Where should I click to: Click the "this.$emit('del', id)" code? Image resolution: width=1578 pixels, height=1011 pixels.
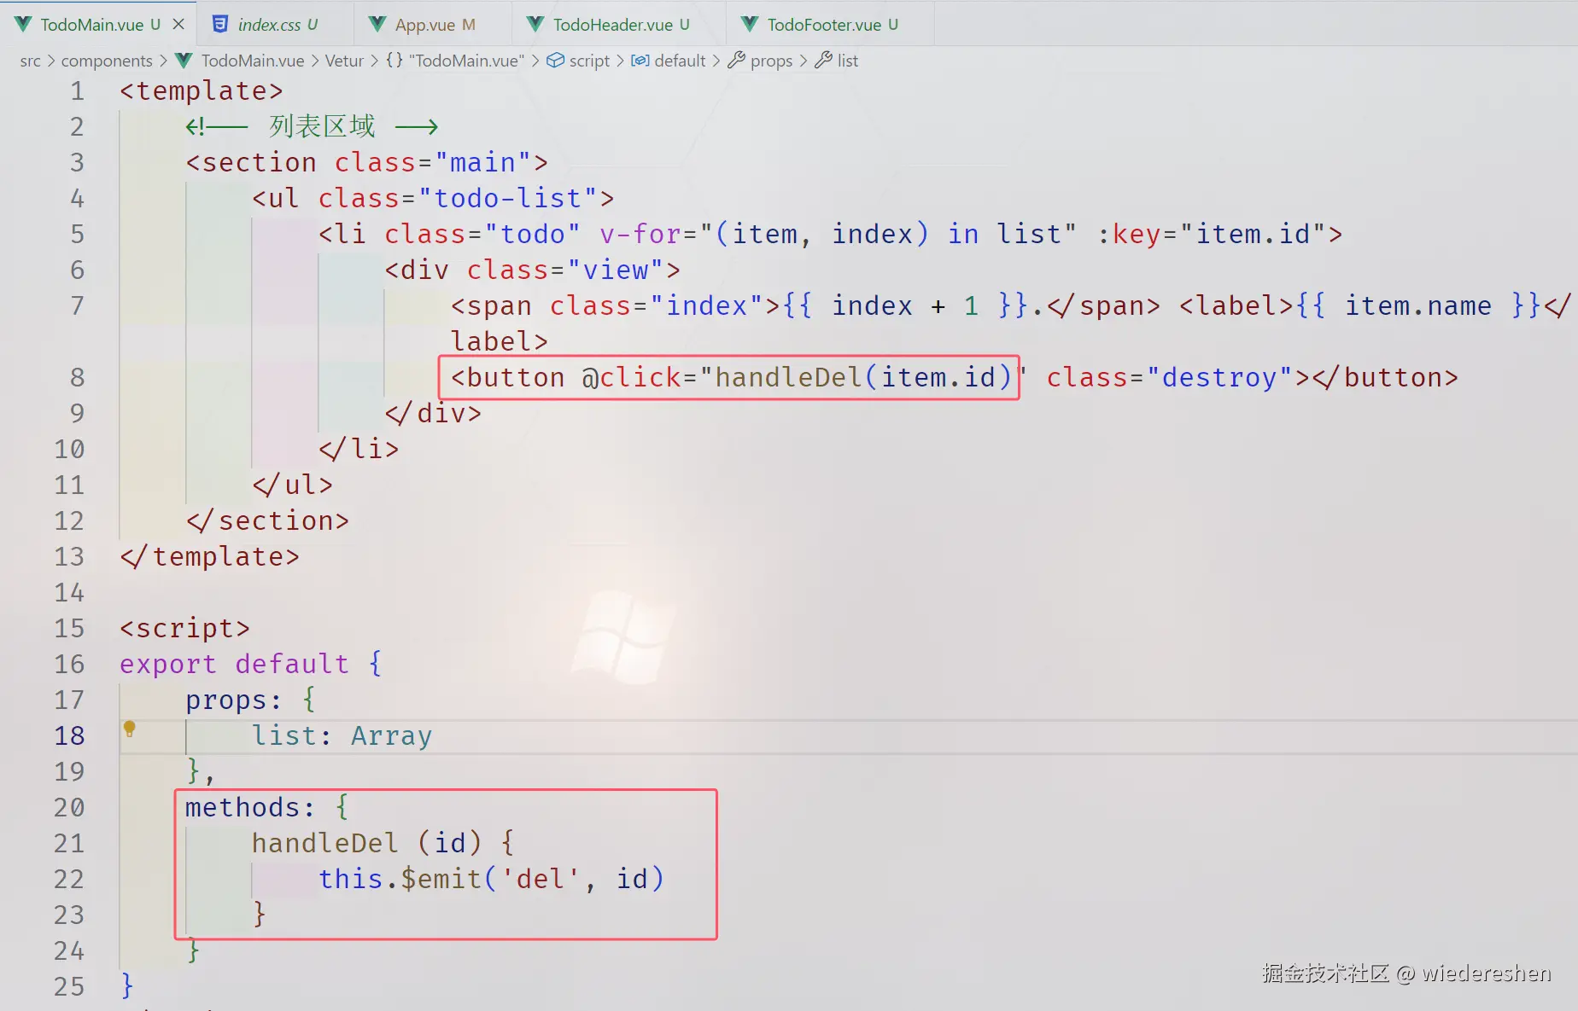coord(491,879)
